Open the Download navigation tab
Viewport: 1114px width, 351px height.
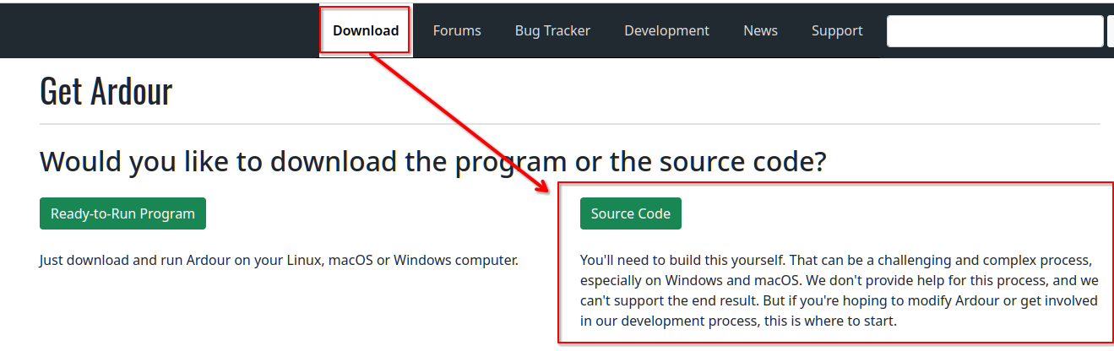(x=366, y=30)
